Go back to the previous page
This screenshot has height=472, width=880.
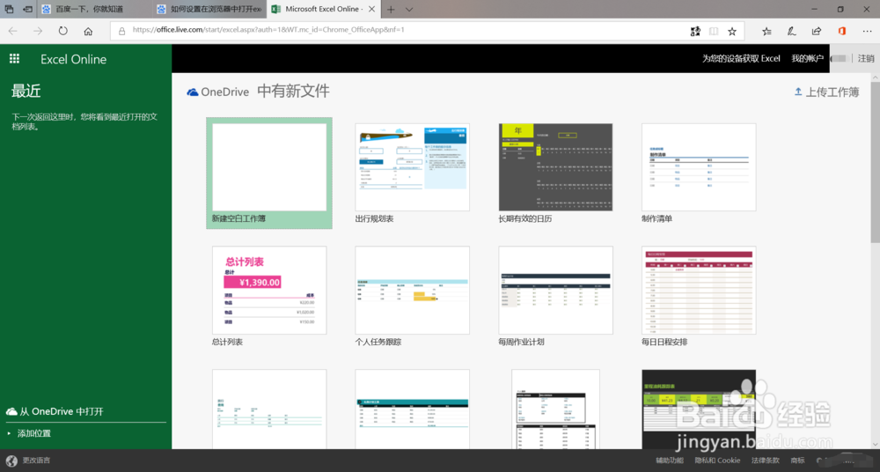13,32
